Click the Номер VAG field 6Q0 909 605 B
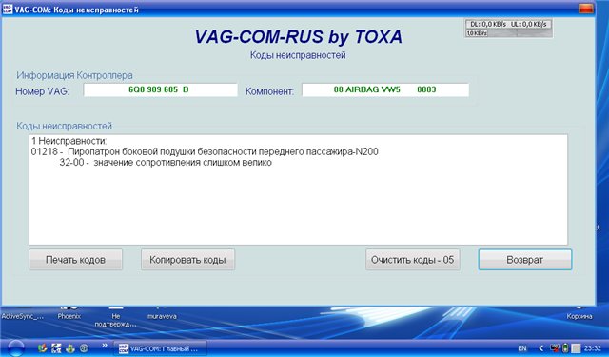This screenshot has height=357, width=609. (x=161, y=89)
